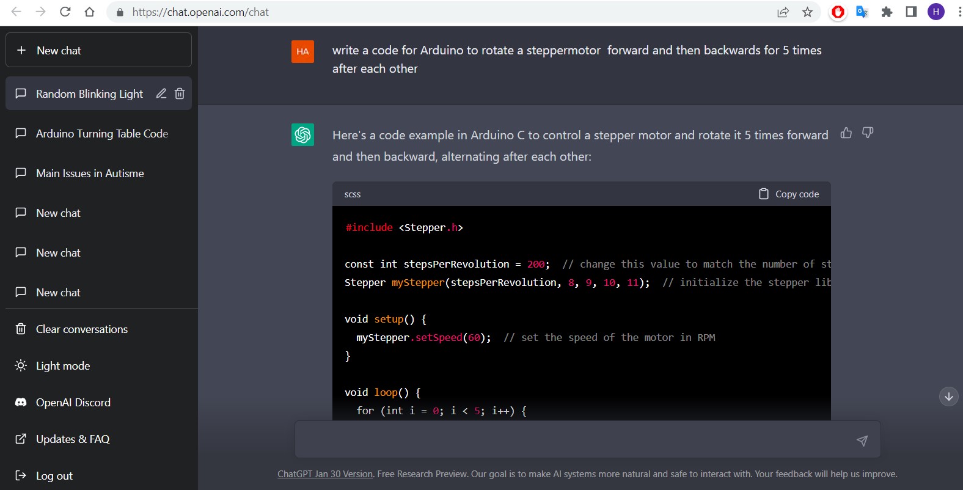963x490 pixels.
Task: Send the message with paper plane
Action: click(862, 441)
